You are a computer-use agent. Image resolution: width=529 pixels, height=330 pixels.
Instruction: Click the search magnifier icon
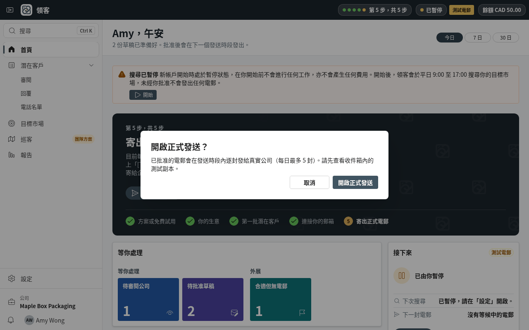coord(12,31)
